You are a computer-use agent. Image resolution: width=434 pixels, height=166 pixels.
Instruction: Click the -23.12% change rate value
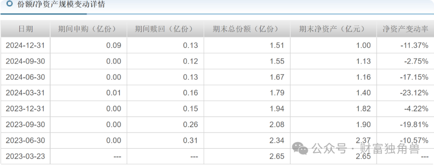[x=414, y=93]
